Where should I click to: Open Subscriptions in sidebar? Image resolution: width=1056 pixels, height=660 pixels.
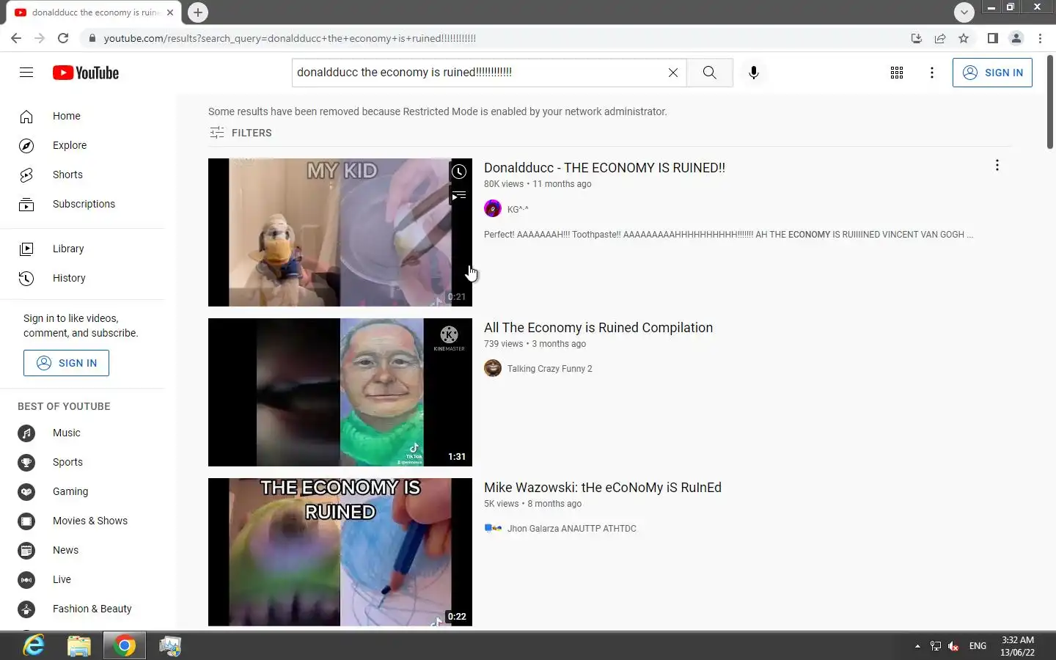point(82,204)
